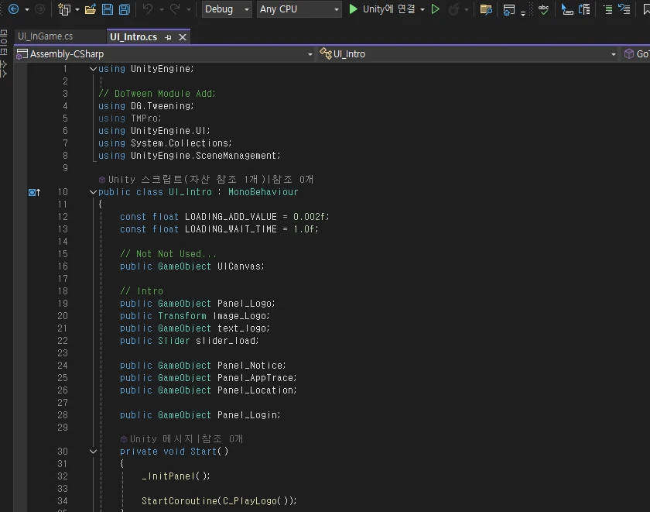Start without debugging using outlined play icon

point(436,9)
